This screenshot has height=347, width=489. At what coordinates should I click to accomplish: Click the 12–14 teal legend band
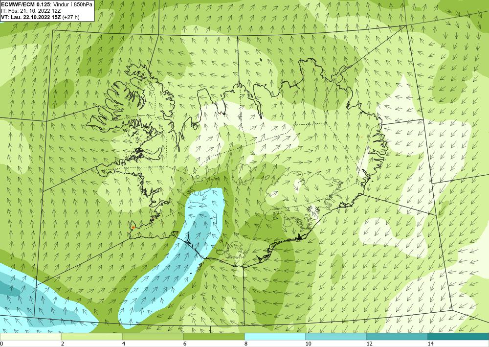coord(397,336)
